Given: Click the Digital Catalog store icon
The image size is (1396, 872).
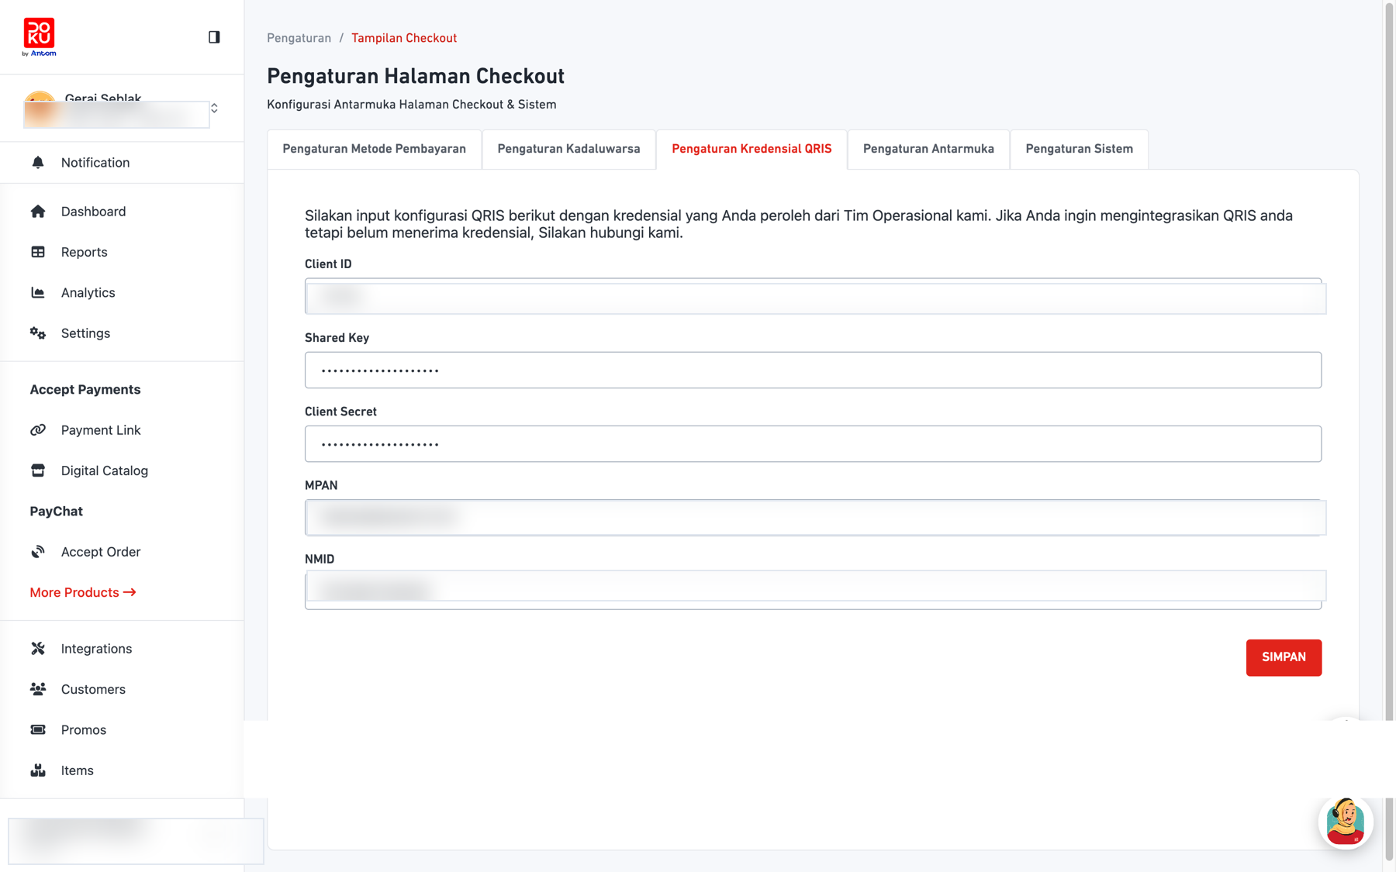Looking at the screenshot, I should click(38, 470).
